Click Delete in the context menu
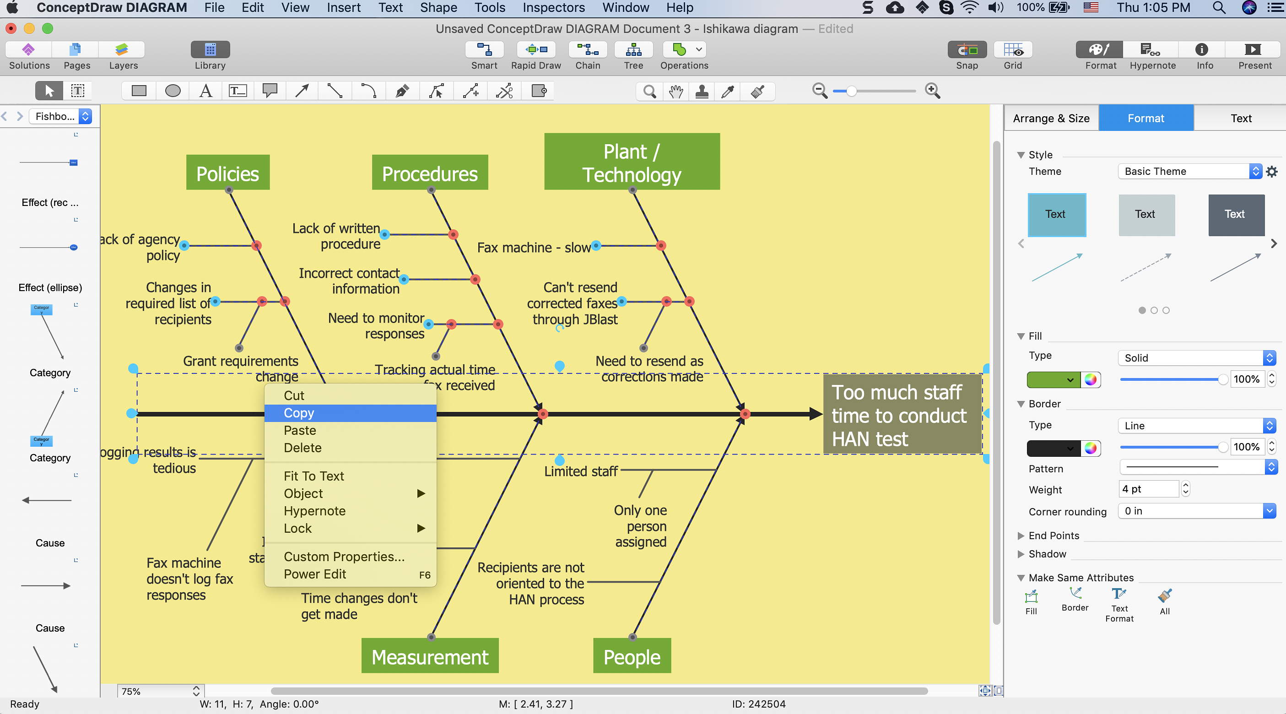The width and height of the screenshot is (1286, 714). [x=303, y=448]
